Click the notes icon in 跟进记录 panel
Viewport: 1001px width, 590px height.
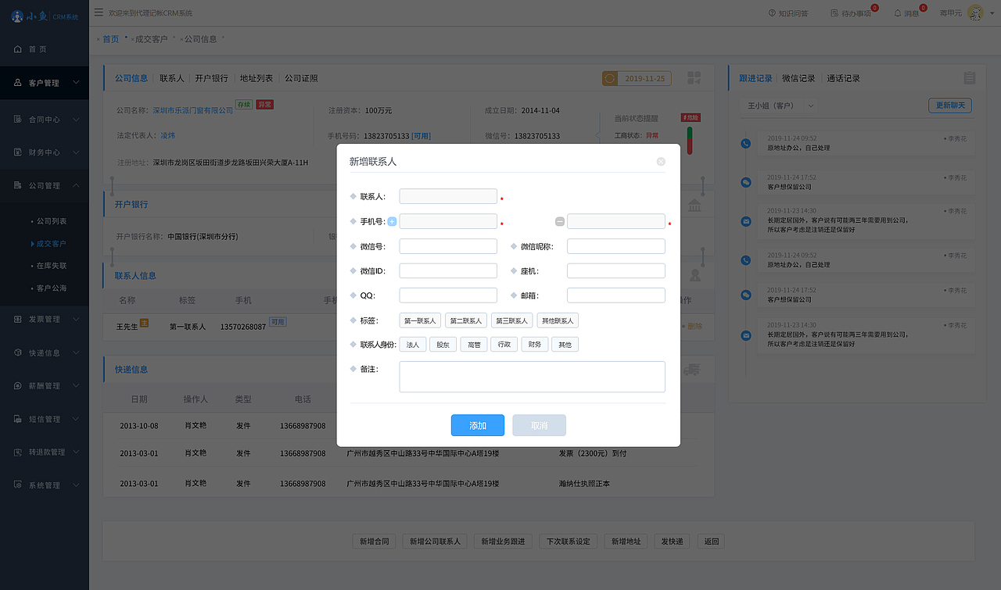970,78
